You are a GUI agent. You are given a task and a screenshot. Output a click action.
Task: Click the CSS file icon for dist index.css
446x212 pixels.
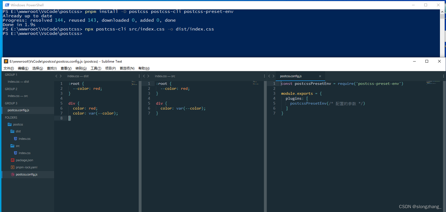pos(15,139)
